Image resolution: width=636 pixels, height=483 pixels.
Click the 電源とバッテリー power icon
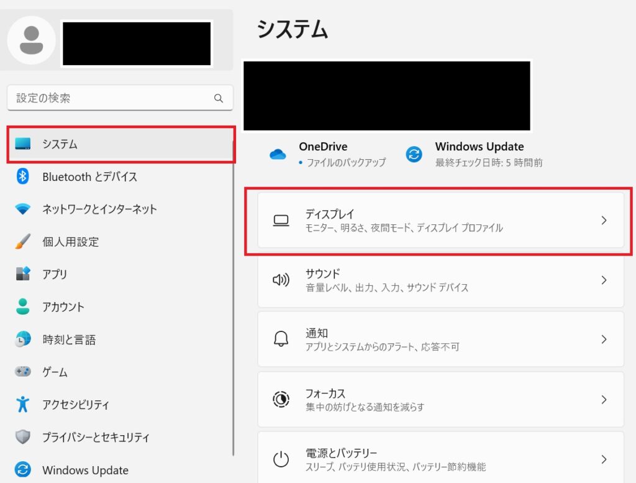(281, 459)
